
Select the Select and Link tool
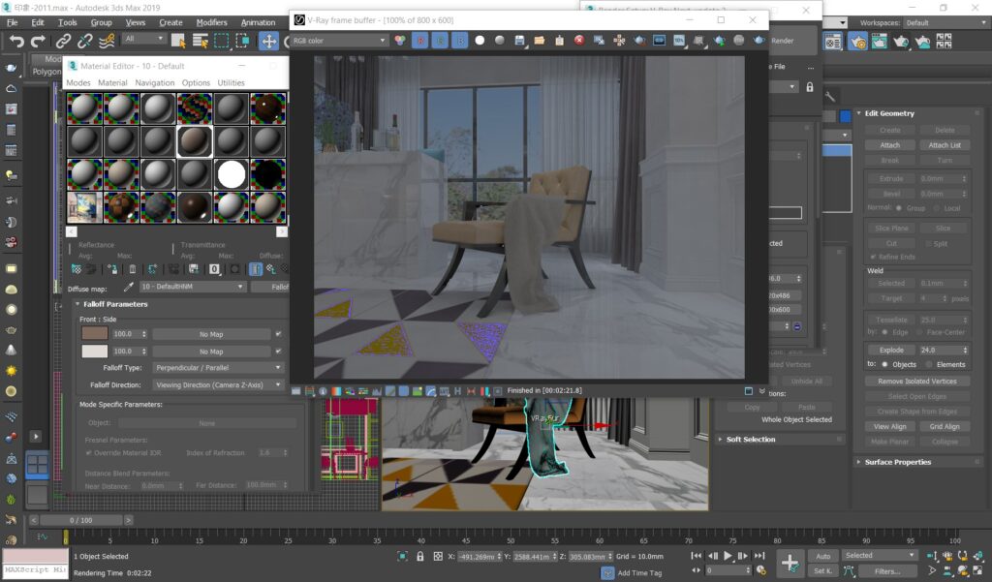tap(63, 41)
